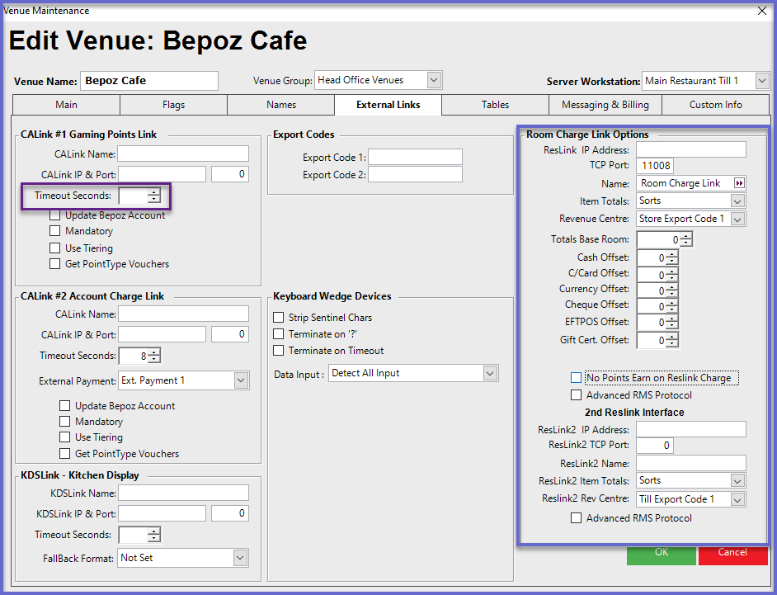777x595 pixels.
Task: Click the CALink #2 Timeout Seconds spinner
Action: pos(139,356)
